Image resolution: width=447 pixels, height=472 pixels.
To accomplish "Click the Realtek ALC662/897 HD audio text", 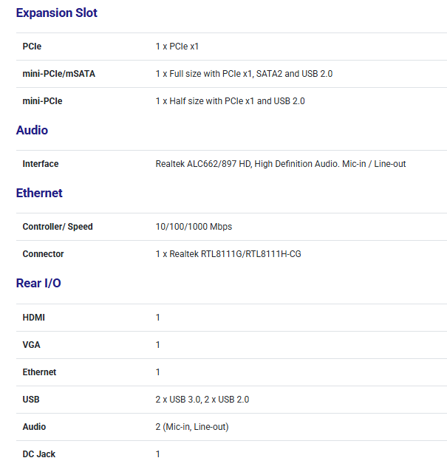I will tap(280, 164).
